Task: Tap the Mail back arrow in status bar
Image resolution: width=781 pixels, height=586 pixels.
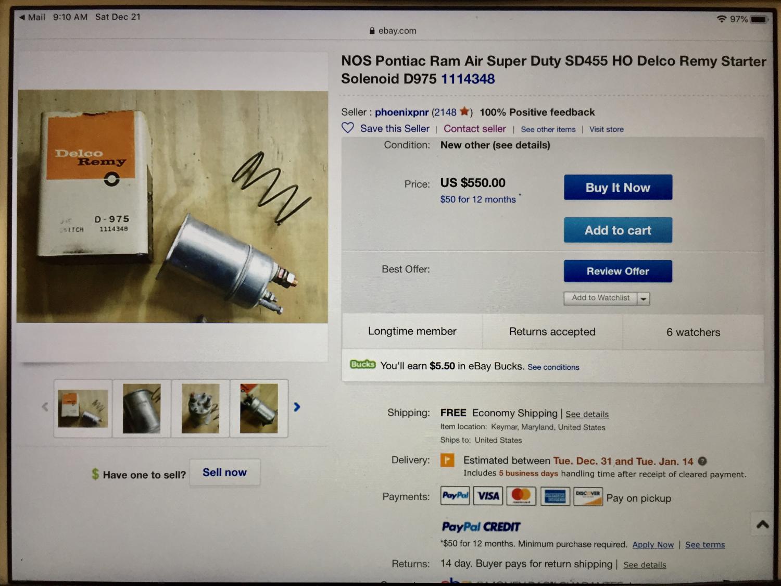Action: coord(22,17)
